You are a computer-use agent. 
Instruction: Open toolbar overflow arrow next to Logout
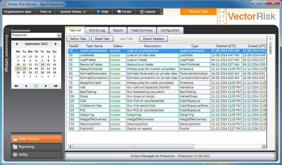(162, 13)
